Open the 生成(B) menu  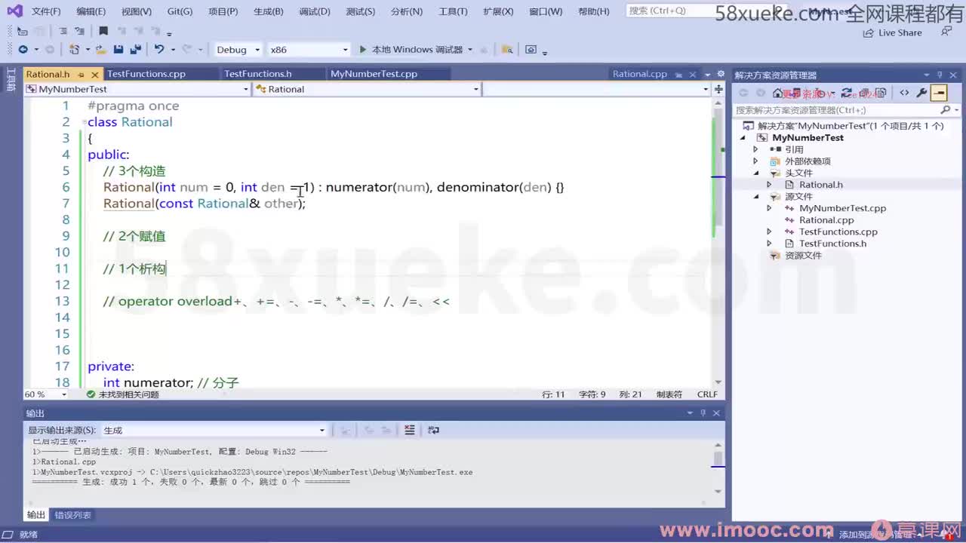pyautogui.click(x=269, y=11)
